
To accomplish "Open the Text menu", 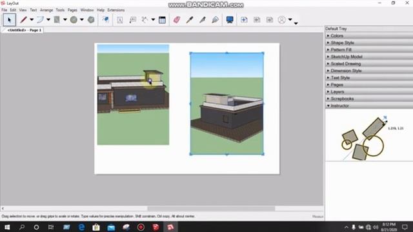I will click(33, 10).
